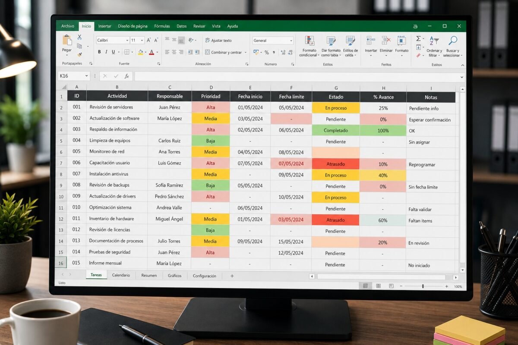This screenshot has height=345, width=518.
Task: Open the Archivo menu
Action: (67, 26)
